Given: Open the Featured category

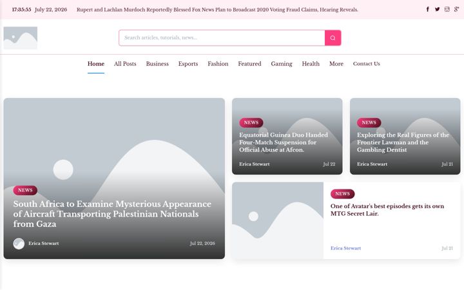Looking at the screenshot, I should pyautogui.click(x=249, y=64).
